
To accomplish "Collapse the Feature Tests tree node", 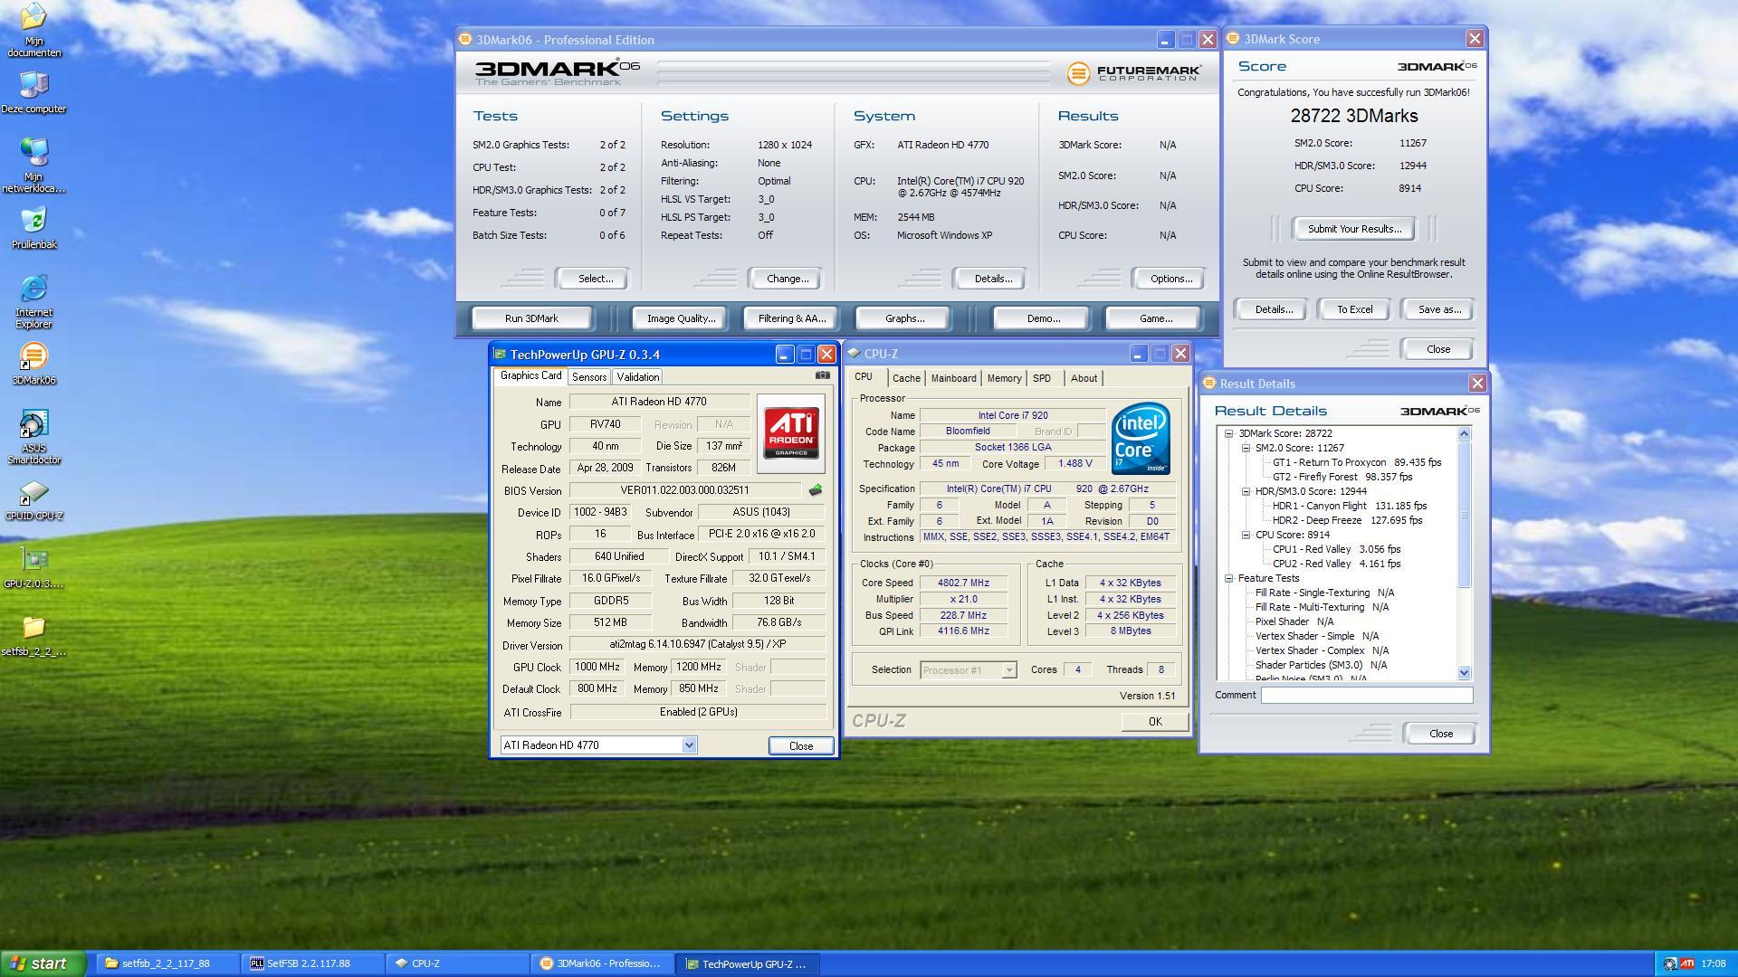I will [x=1229, y=578].
